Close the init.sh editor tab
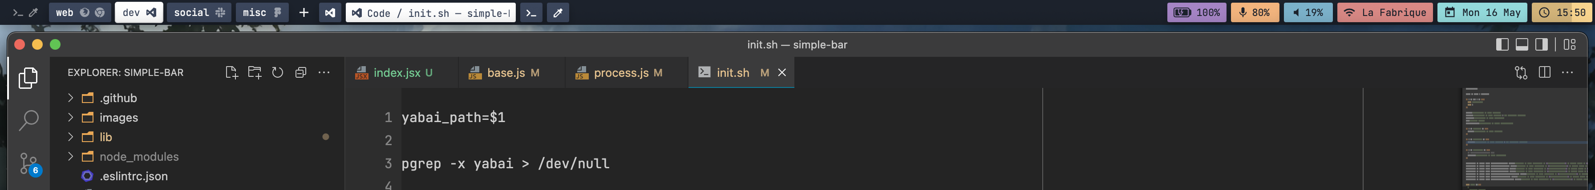 click(782, 73)
